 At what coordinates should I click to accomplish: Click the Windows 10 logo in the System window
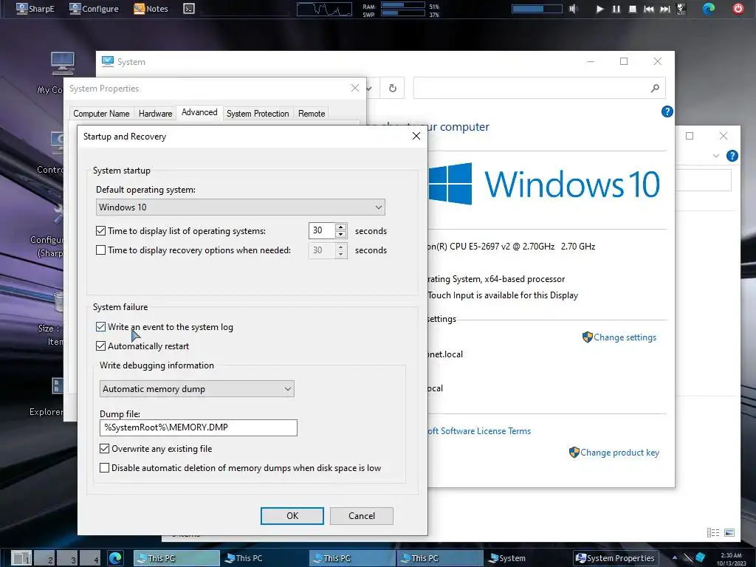pos(544,184)
